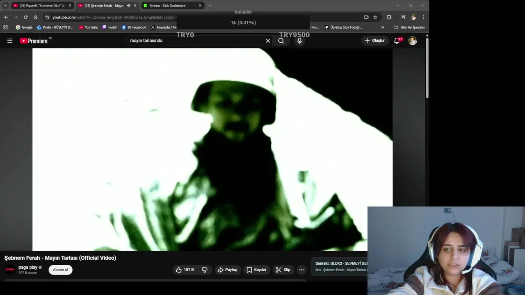Like the video showing 187 B
This screenshot has width=525, height=295.
click(x=185, y=270)
